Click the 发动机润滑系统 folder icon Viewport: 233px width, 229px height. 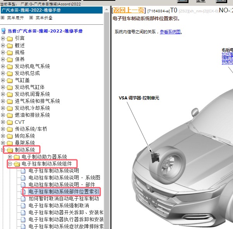click(10, 94)
